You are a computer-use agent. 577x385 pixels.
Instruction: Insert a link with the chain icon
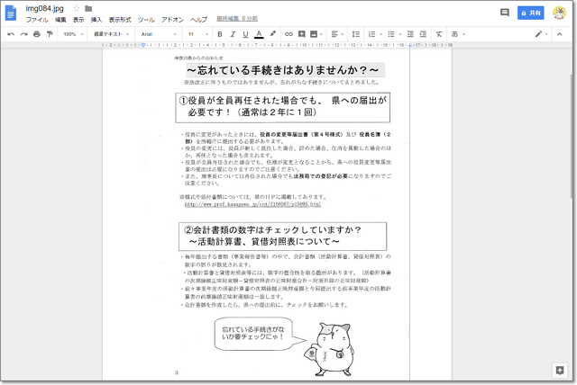tap(288, 33)
